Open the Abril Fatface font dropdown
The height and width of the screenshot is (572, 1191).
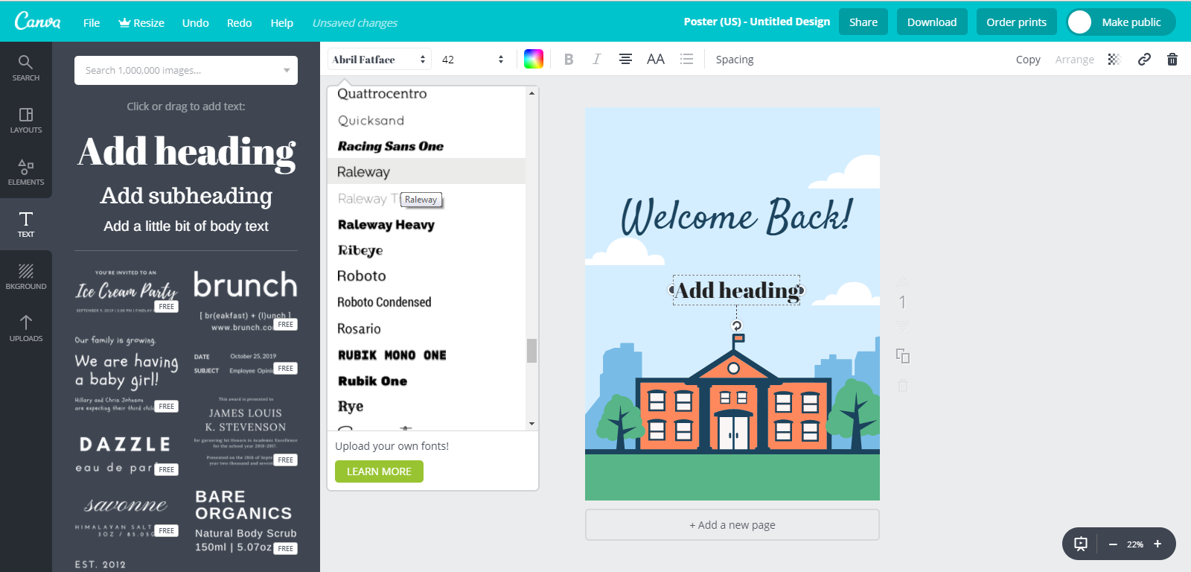point(380,60)
